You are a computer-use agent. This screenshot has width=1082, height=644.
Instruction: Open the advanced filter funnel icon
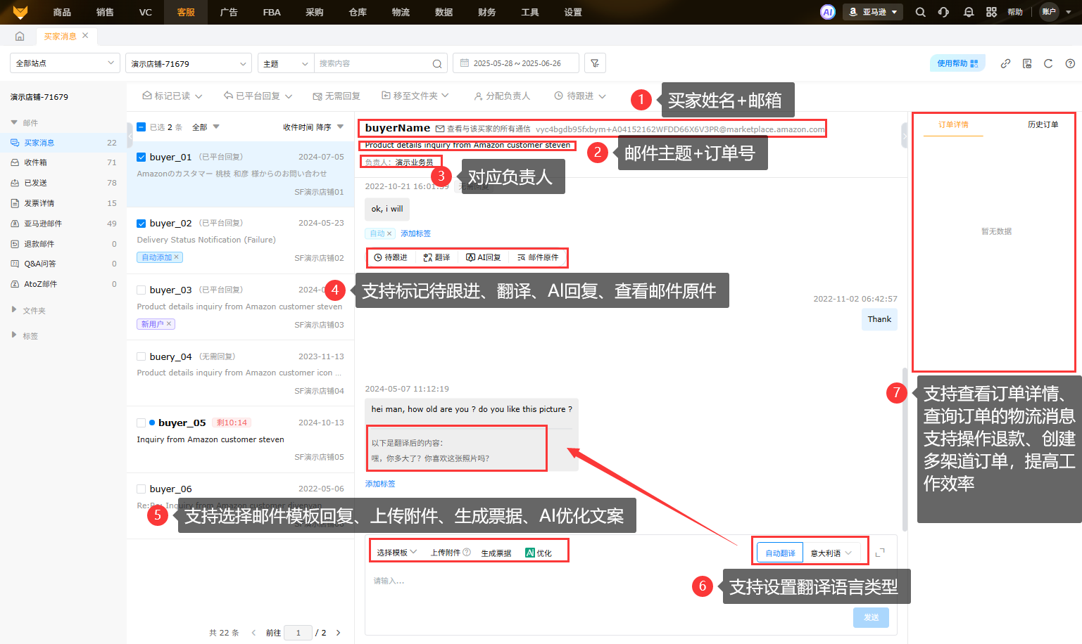tap(595, 63)
